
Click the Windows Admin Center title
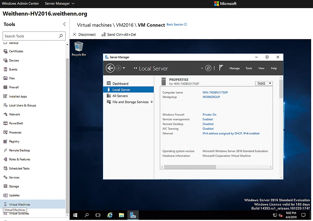point(20,3)
